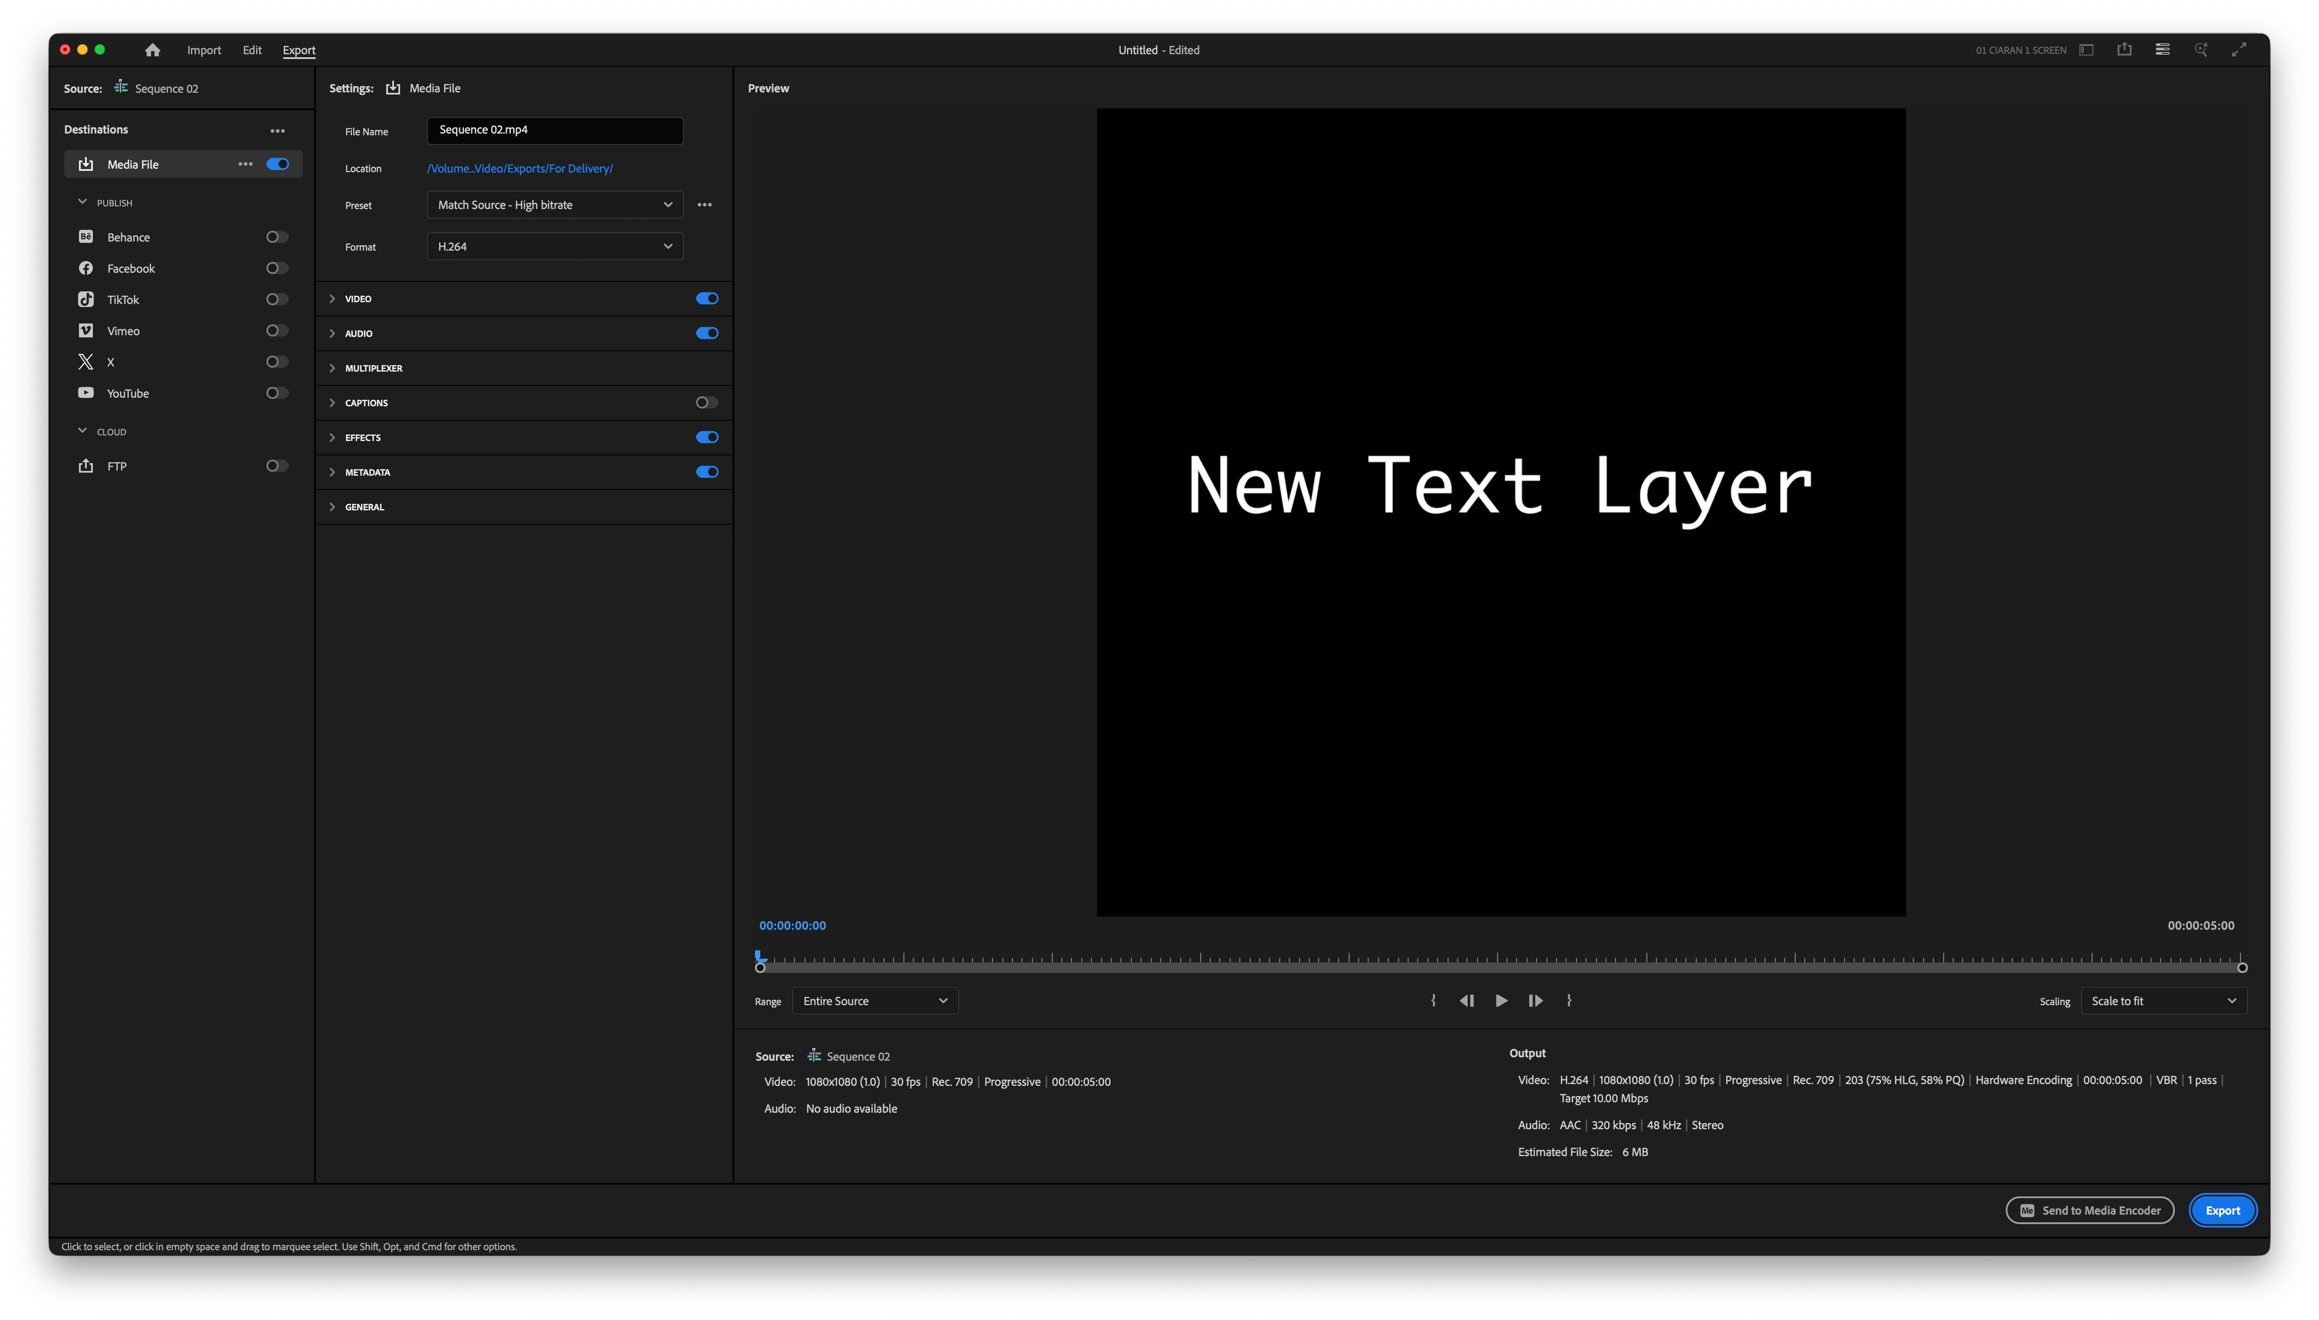Click the fullscreen expand arrows icon

2239,50
